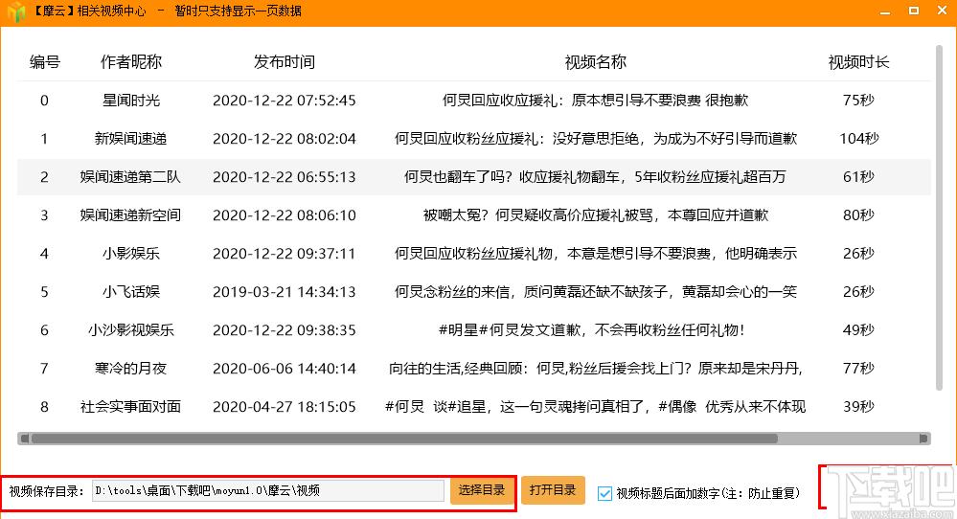Minimize the 摩云 video center window
This screenshot has height=519, width=957.
pyautogui.click(x=885, y=11)
